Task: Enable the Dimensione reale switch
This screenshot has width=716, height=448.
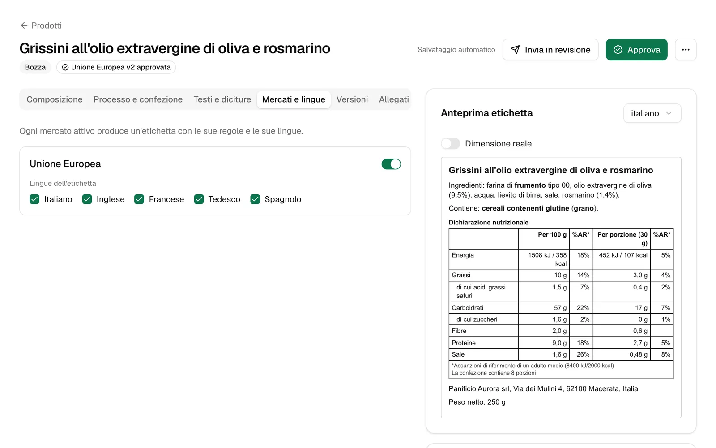Action: coord(451,143)
